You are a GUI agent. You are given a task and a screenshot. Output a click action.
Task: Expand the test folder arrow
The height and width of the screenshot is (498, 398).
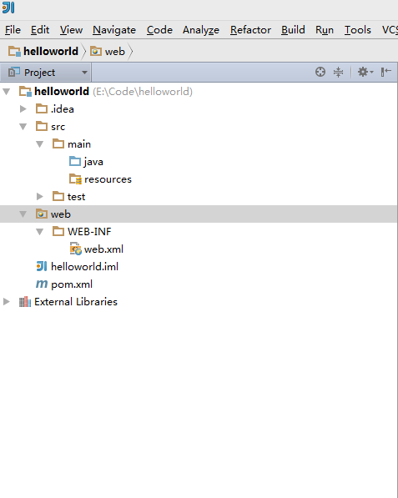click(40, 197)
